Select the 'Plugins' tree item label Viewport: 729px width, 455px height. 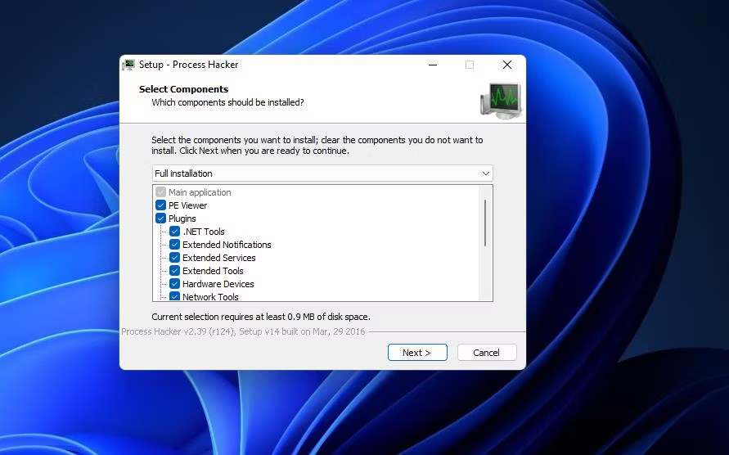[182, 218]
